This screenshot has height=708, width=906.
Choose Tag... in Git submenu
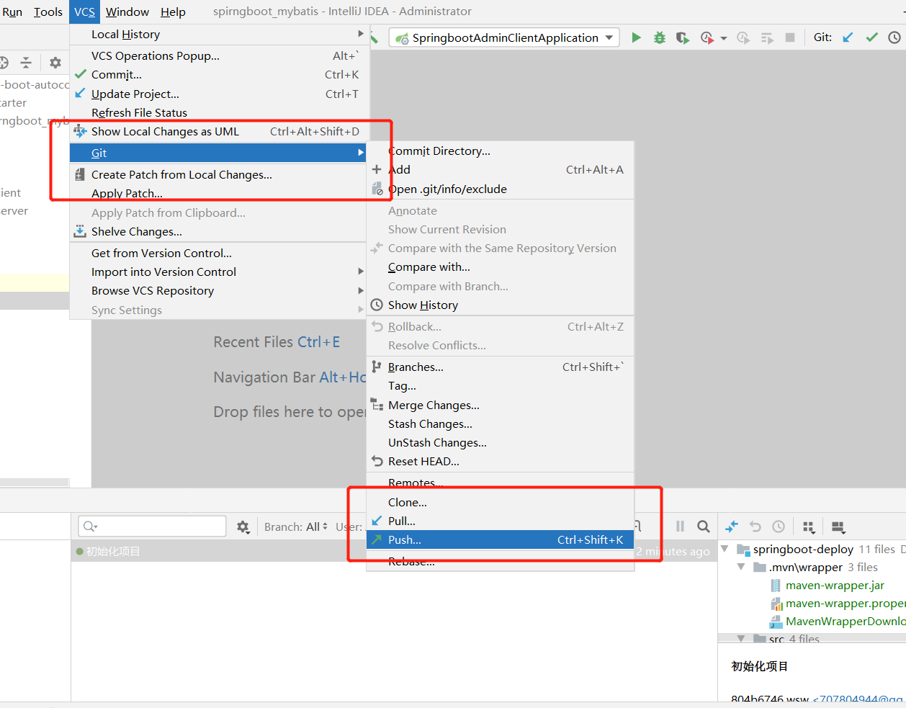501,385
